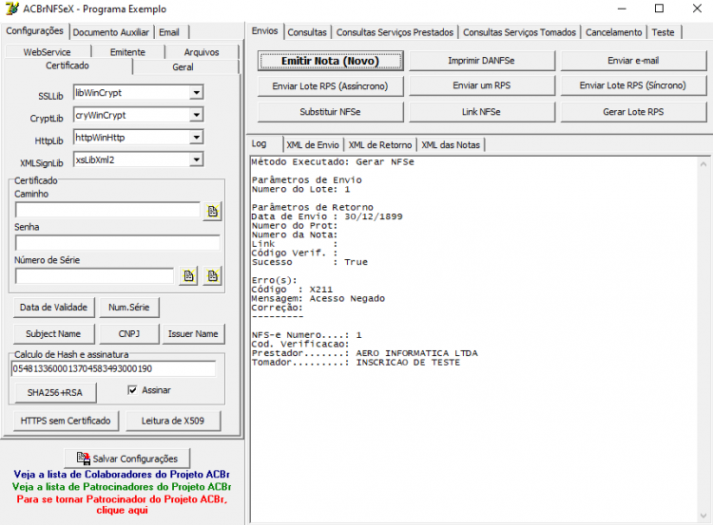Screen dimensions: 713x525
Task: Click the ACBr app icon in the title bar
Action: (x=11, y=9)
